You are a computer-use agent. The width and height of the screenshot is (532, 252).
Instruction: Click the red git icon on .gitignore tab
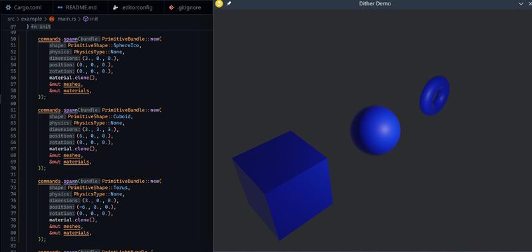tap(172, 7)
